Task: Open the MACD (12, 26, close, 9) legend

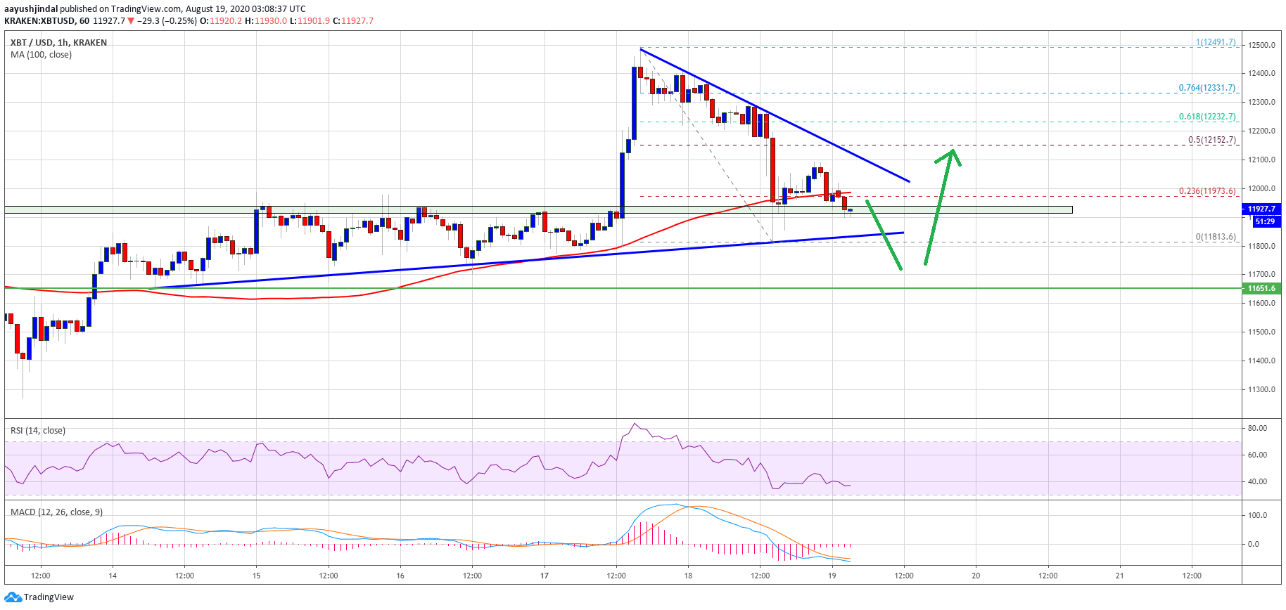Action: (56, 512)
